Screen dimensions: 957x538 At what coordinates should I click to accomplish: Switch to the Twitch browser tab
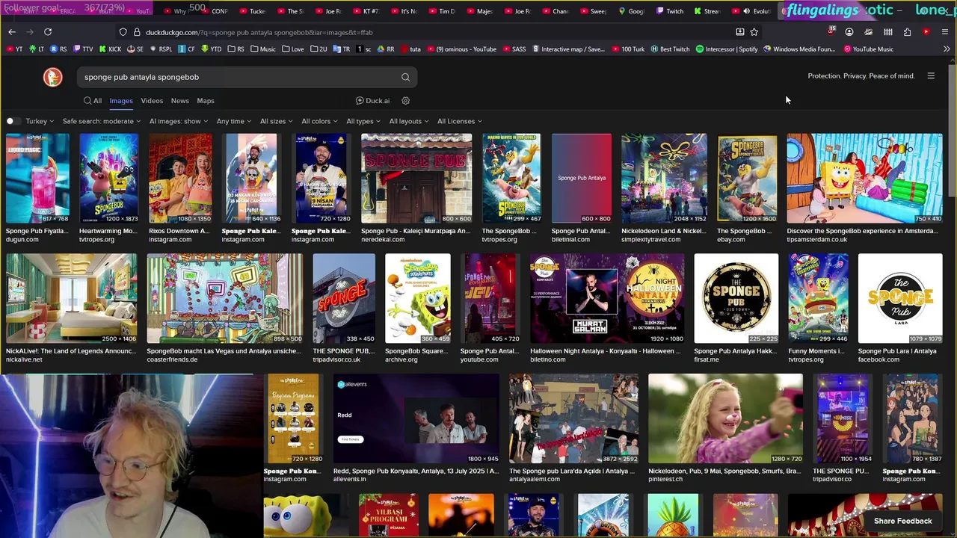point(670,11)
